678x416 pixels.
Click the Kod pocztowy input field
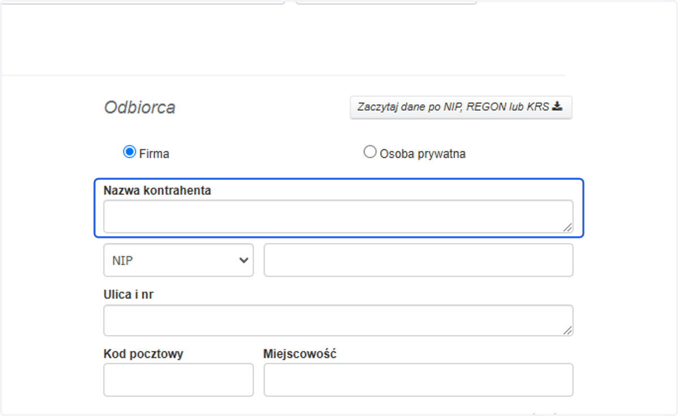point(179,380)
